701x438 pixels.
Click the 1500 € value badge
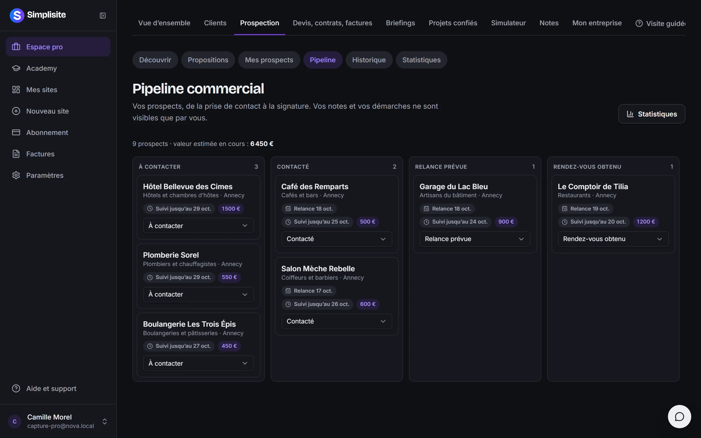coord(231,209)
